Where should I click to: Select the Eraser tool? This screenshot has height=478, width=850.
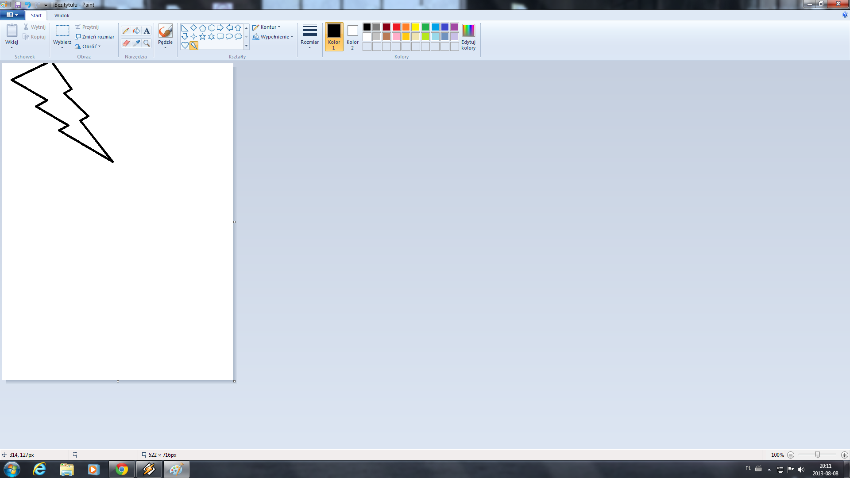click(x=126, y=43)
